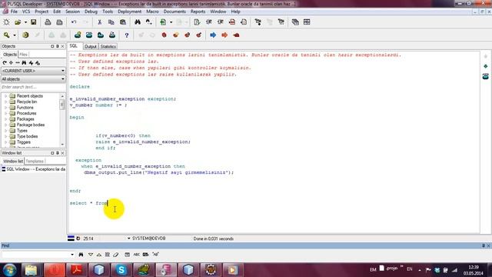
Task: Toggle the AB option next to ABC
Action: (x=145, y=255)
